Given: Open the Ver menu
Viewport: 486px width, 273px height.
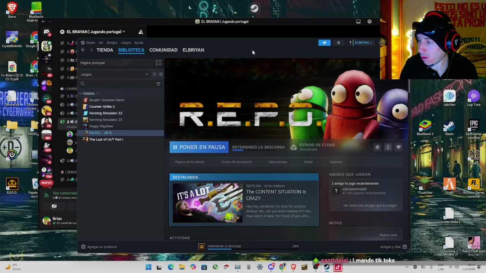Looking at the screenshot, I should pos(101,42).
